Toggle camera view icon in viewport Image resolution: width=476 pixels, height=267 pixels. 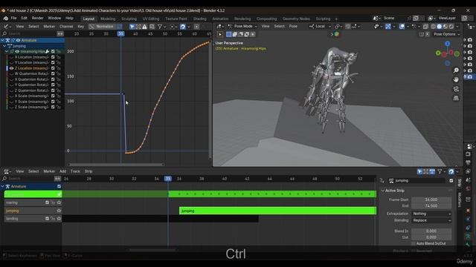456,89
